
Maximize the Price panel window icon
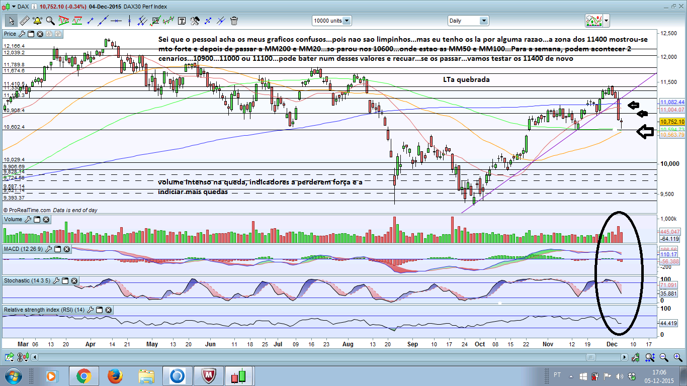(31, 34)
